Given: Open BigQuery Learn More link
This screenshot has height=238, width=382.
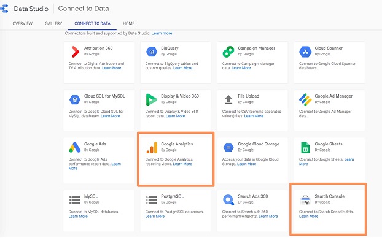Looking at the screenshot, I should 183,68.
